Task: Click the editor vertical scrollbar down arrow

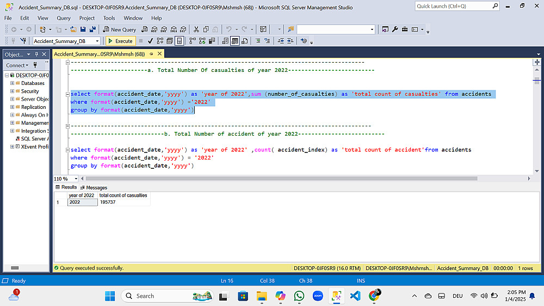Action: 537,171
